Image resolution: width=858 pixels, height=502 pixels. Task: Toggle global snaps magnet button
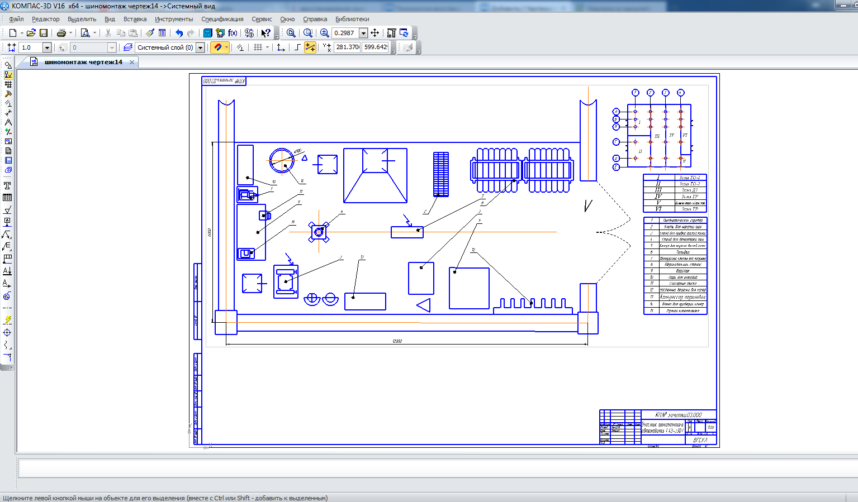click(x=217, y=47)
